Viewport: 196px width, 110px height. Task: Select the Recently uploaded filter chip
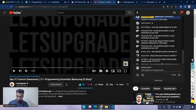[x=170, y=89]
